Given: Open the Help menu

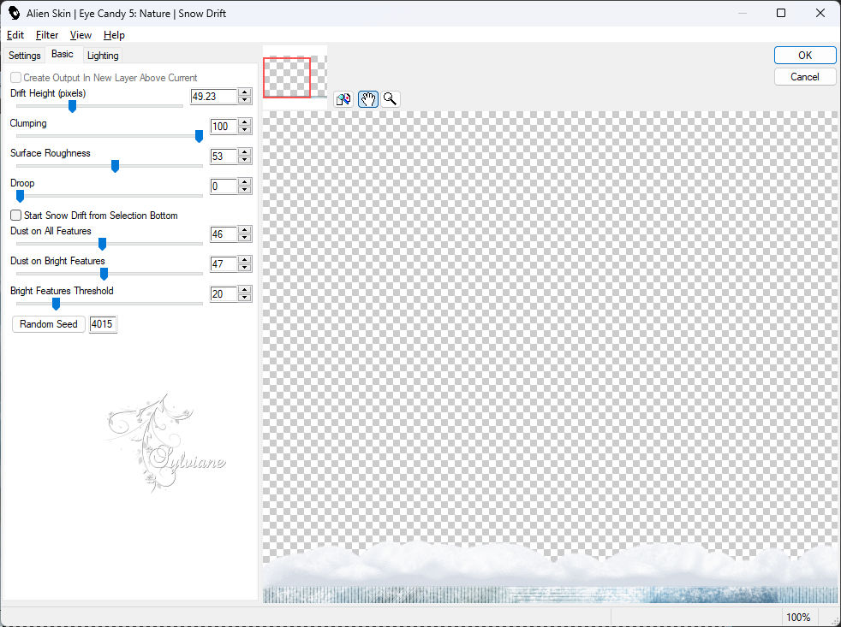Looking at the screenshot, I should point(114,35).
